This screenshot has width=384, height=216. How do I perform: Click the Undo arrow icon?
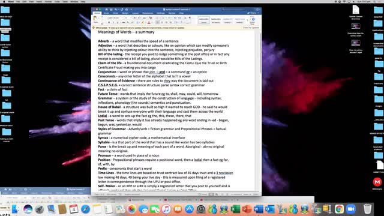(116, 10)
